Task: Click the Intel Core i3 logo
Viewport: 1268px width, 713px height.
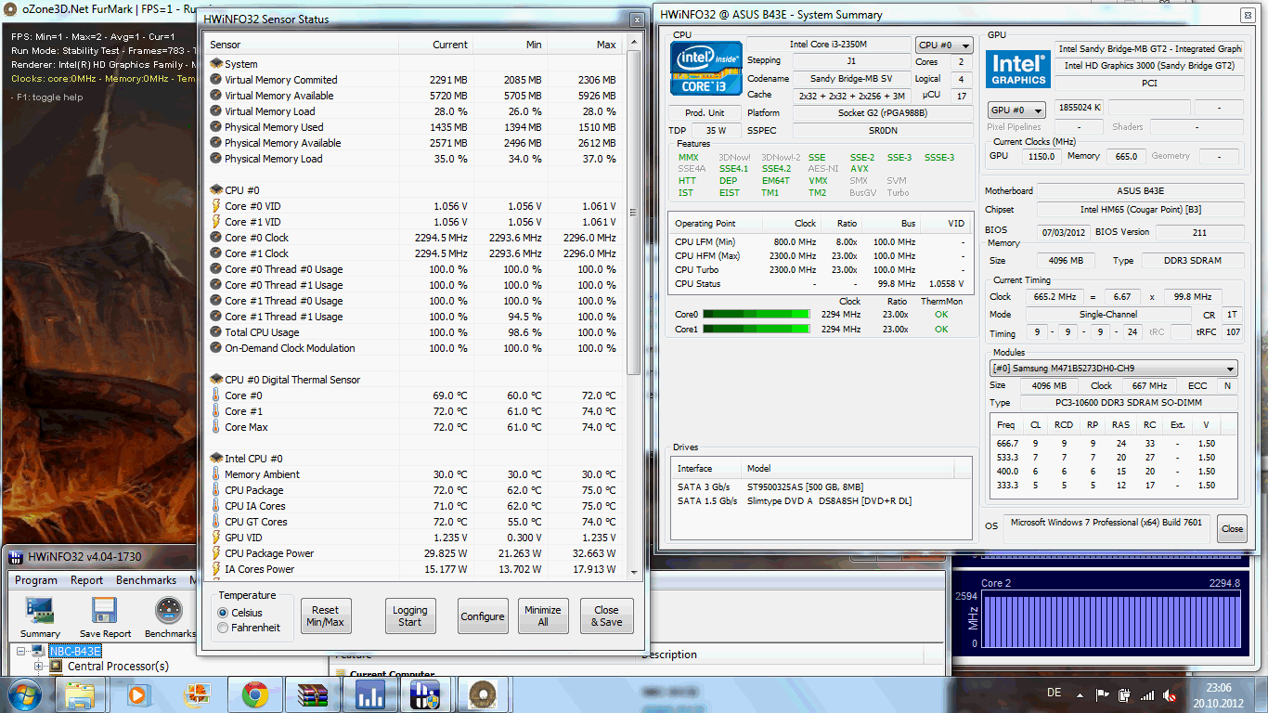Action: coord(706,68)
